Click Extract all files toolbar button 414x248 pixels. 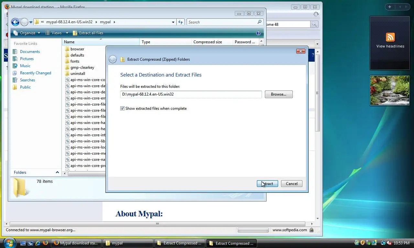tap(88, 33)
